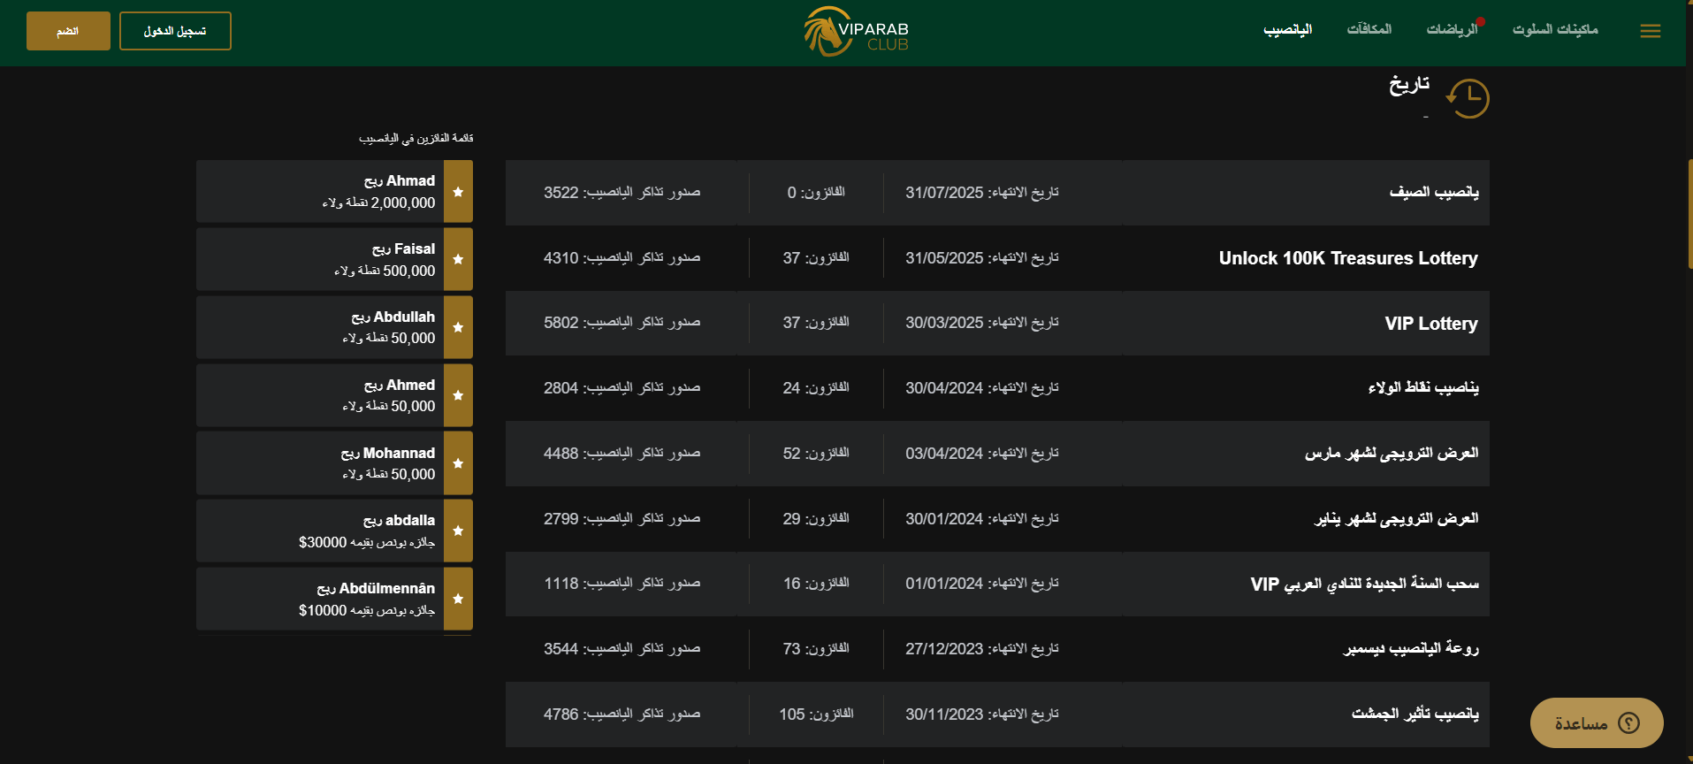Viewport: 1693px width, 764px height.
Task: Click the end date 31/07/2025
Action: (944, 193)
